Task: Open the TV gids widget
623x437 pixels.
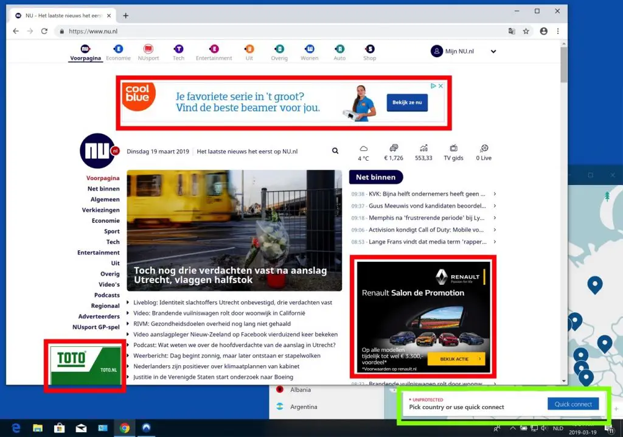Action: 453,153
